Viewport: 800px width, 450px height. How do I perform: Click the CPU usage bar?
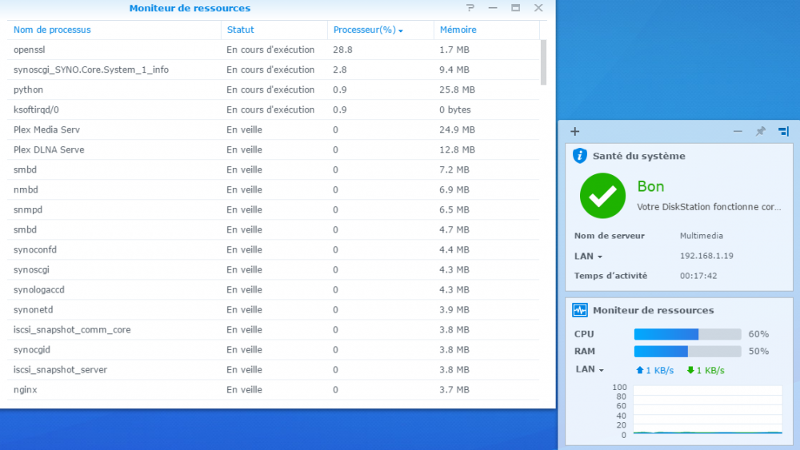[x=687, y=334]
